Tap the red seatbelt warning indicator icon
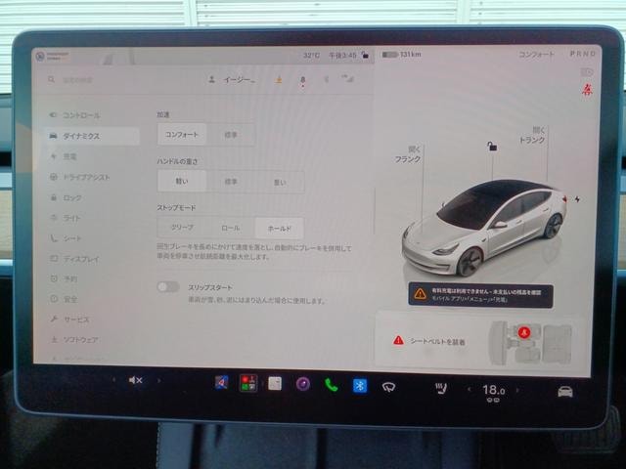 pyautogui.click(x=587, y=89)
